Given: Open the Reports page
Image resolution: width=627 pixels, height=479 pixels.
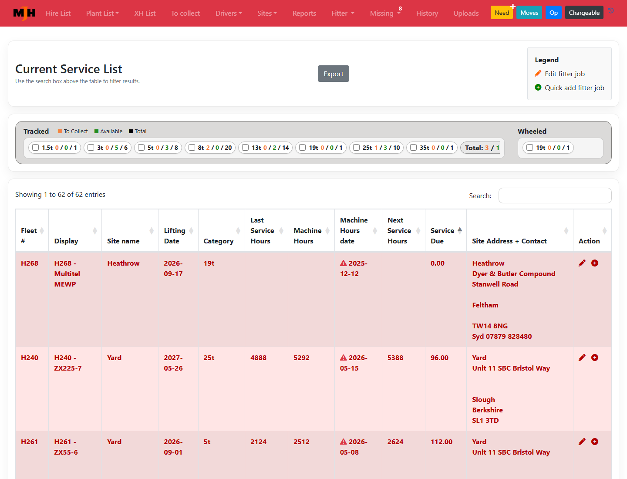Looking at the screenshot, I should pos(304,13).
